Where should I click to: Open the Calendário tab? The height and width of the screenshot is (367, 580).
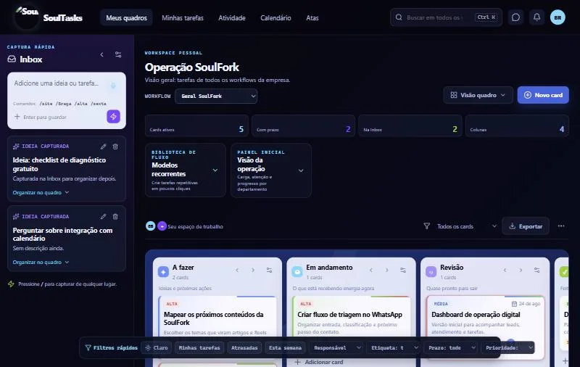pyautogui.click(x=275, y=17)
